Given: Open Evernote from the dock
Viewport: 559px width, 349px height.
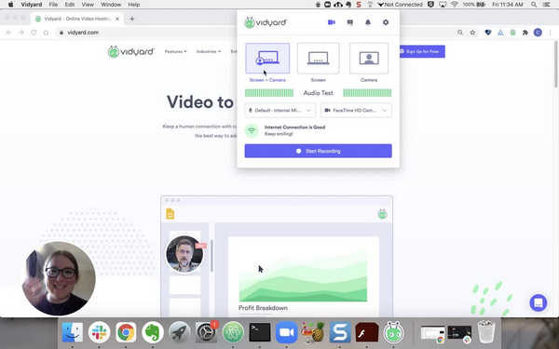Looking at the screenshot, I should [x=153, y=332].
